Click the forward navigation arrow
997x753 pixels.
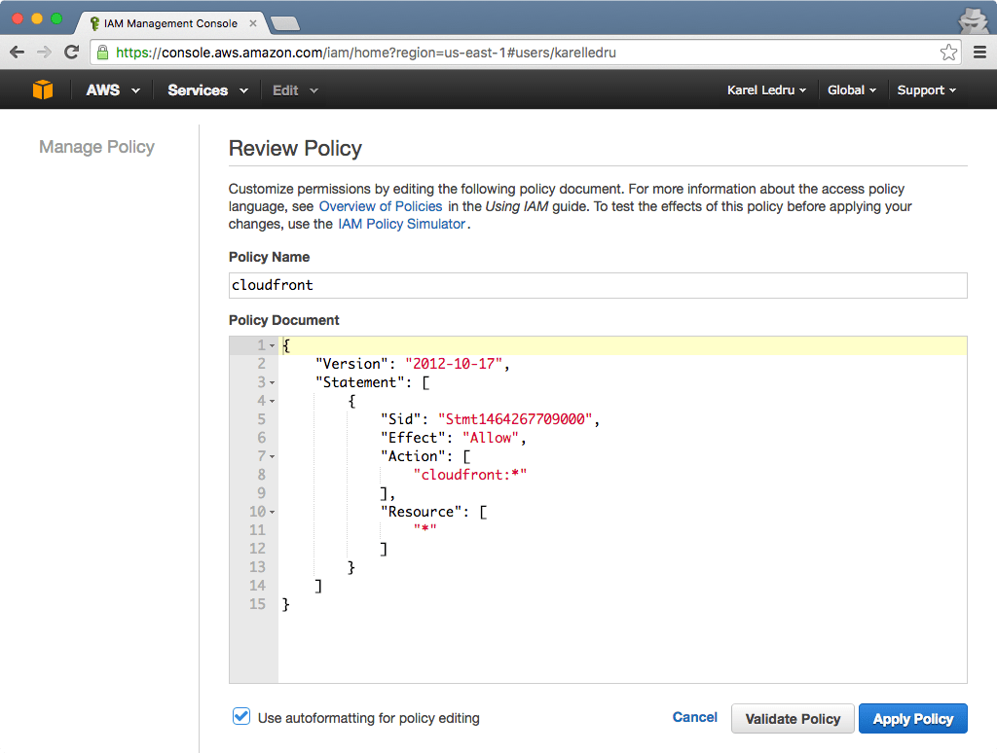click(x=42, y=53)
